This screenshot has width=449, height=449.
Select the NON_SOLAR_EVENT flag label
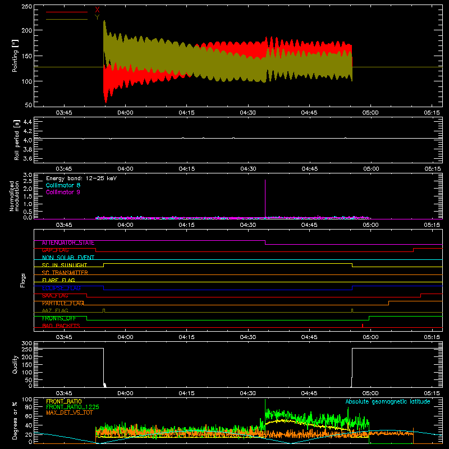[68, 258]
